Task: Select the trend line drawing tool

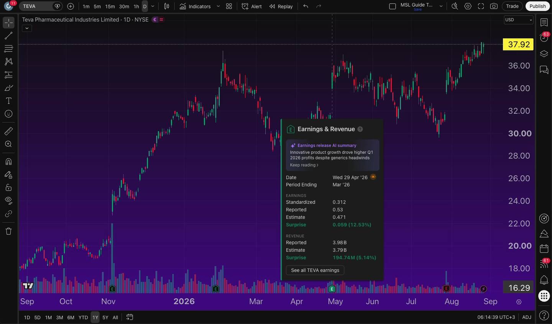Action: 8,36
